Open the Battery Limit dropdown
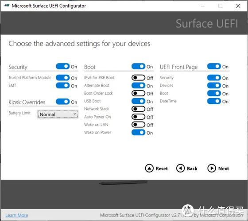Image resolution: width=248 pixels, height=221 pixels. pyautogui.click(x=58, y=114)
